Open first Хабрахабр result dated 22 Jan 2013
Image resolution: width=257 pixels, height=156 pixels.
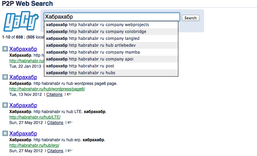(23, 49)
